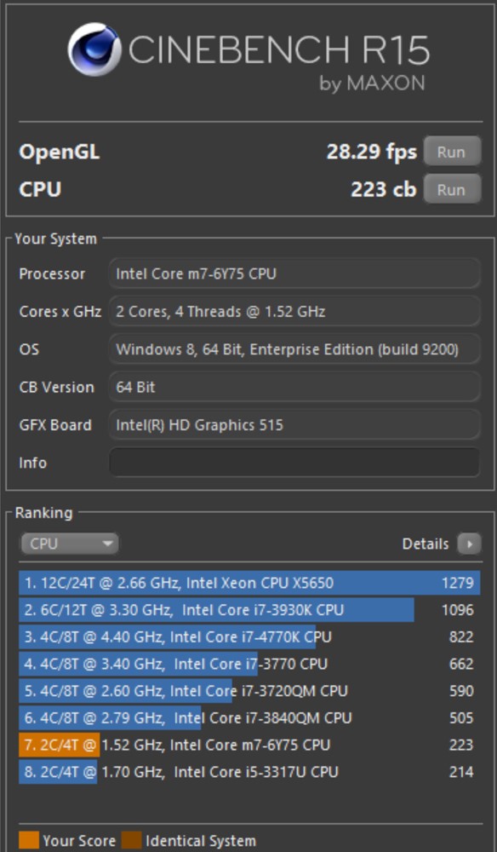
Task: Select the Core i7-3770 ranking row
Action: click(249, 664)
